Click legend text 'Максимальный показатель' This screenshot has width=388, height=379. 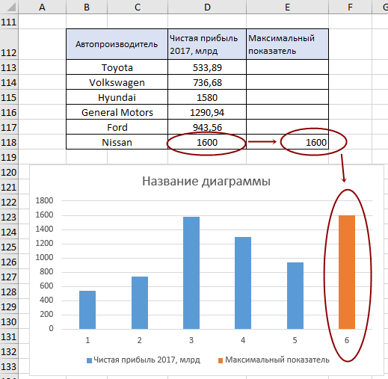(277, 360)
